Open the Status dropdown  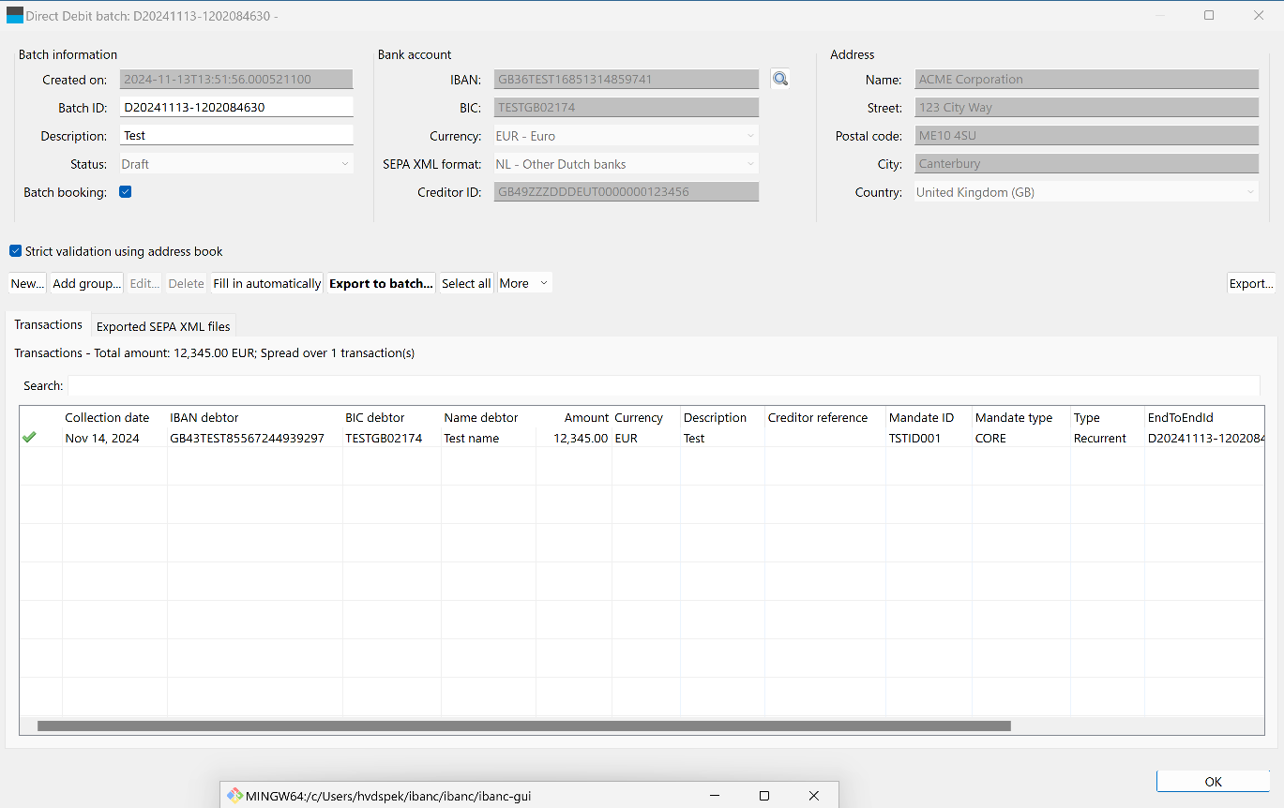tap(236, 164)
